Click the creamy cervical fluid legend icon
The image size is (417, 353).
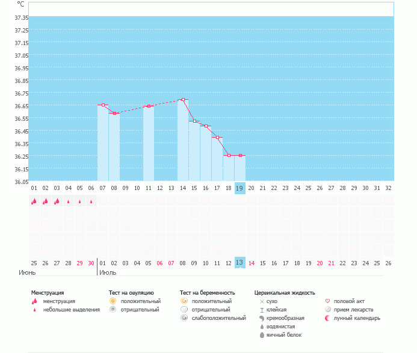[x=262, y=318]
